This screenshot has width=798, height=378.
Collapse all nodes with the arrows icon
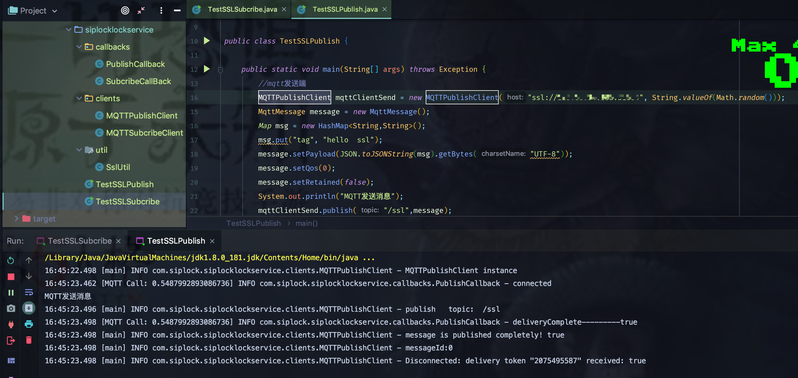[x=141, y=10]
